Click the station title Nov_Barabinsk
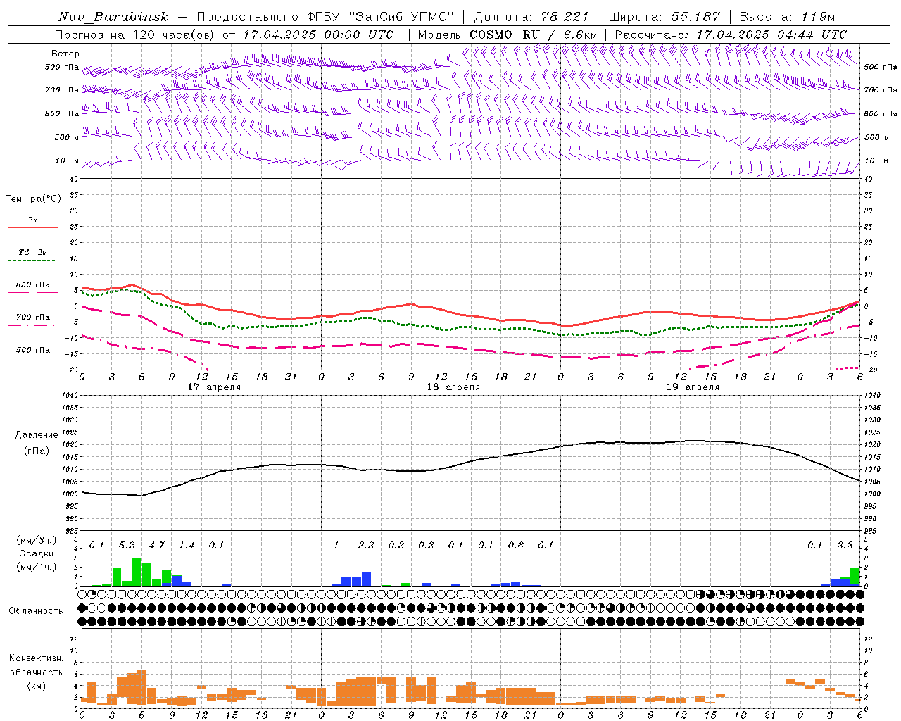The width and height of the screenshot is (901, 721). point(113,17)
